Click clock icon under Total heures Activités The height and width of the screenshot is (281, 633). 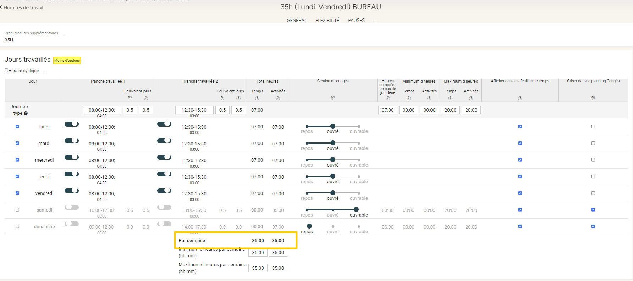pos(278,98)
